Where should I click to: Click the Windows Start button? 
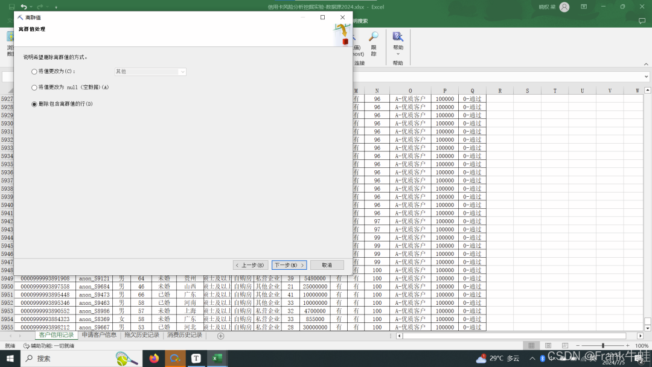click(x=10, y=359)
